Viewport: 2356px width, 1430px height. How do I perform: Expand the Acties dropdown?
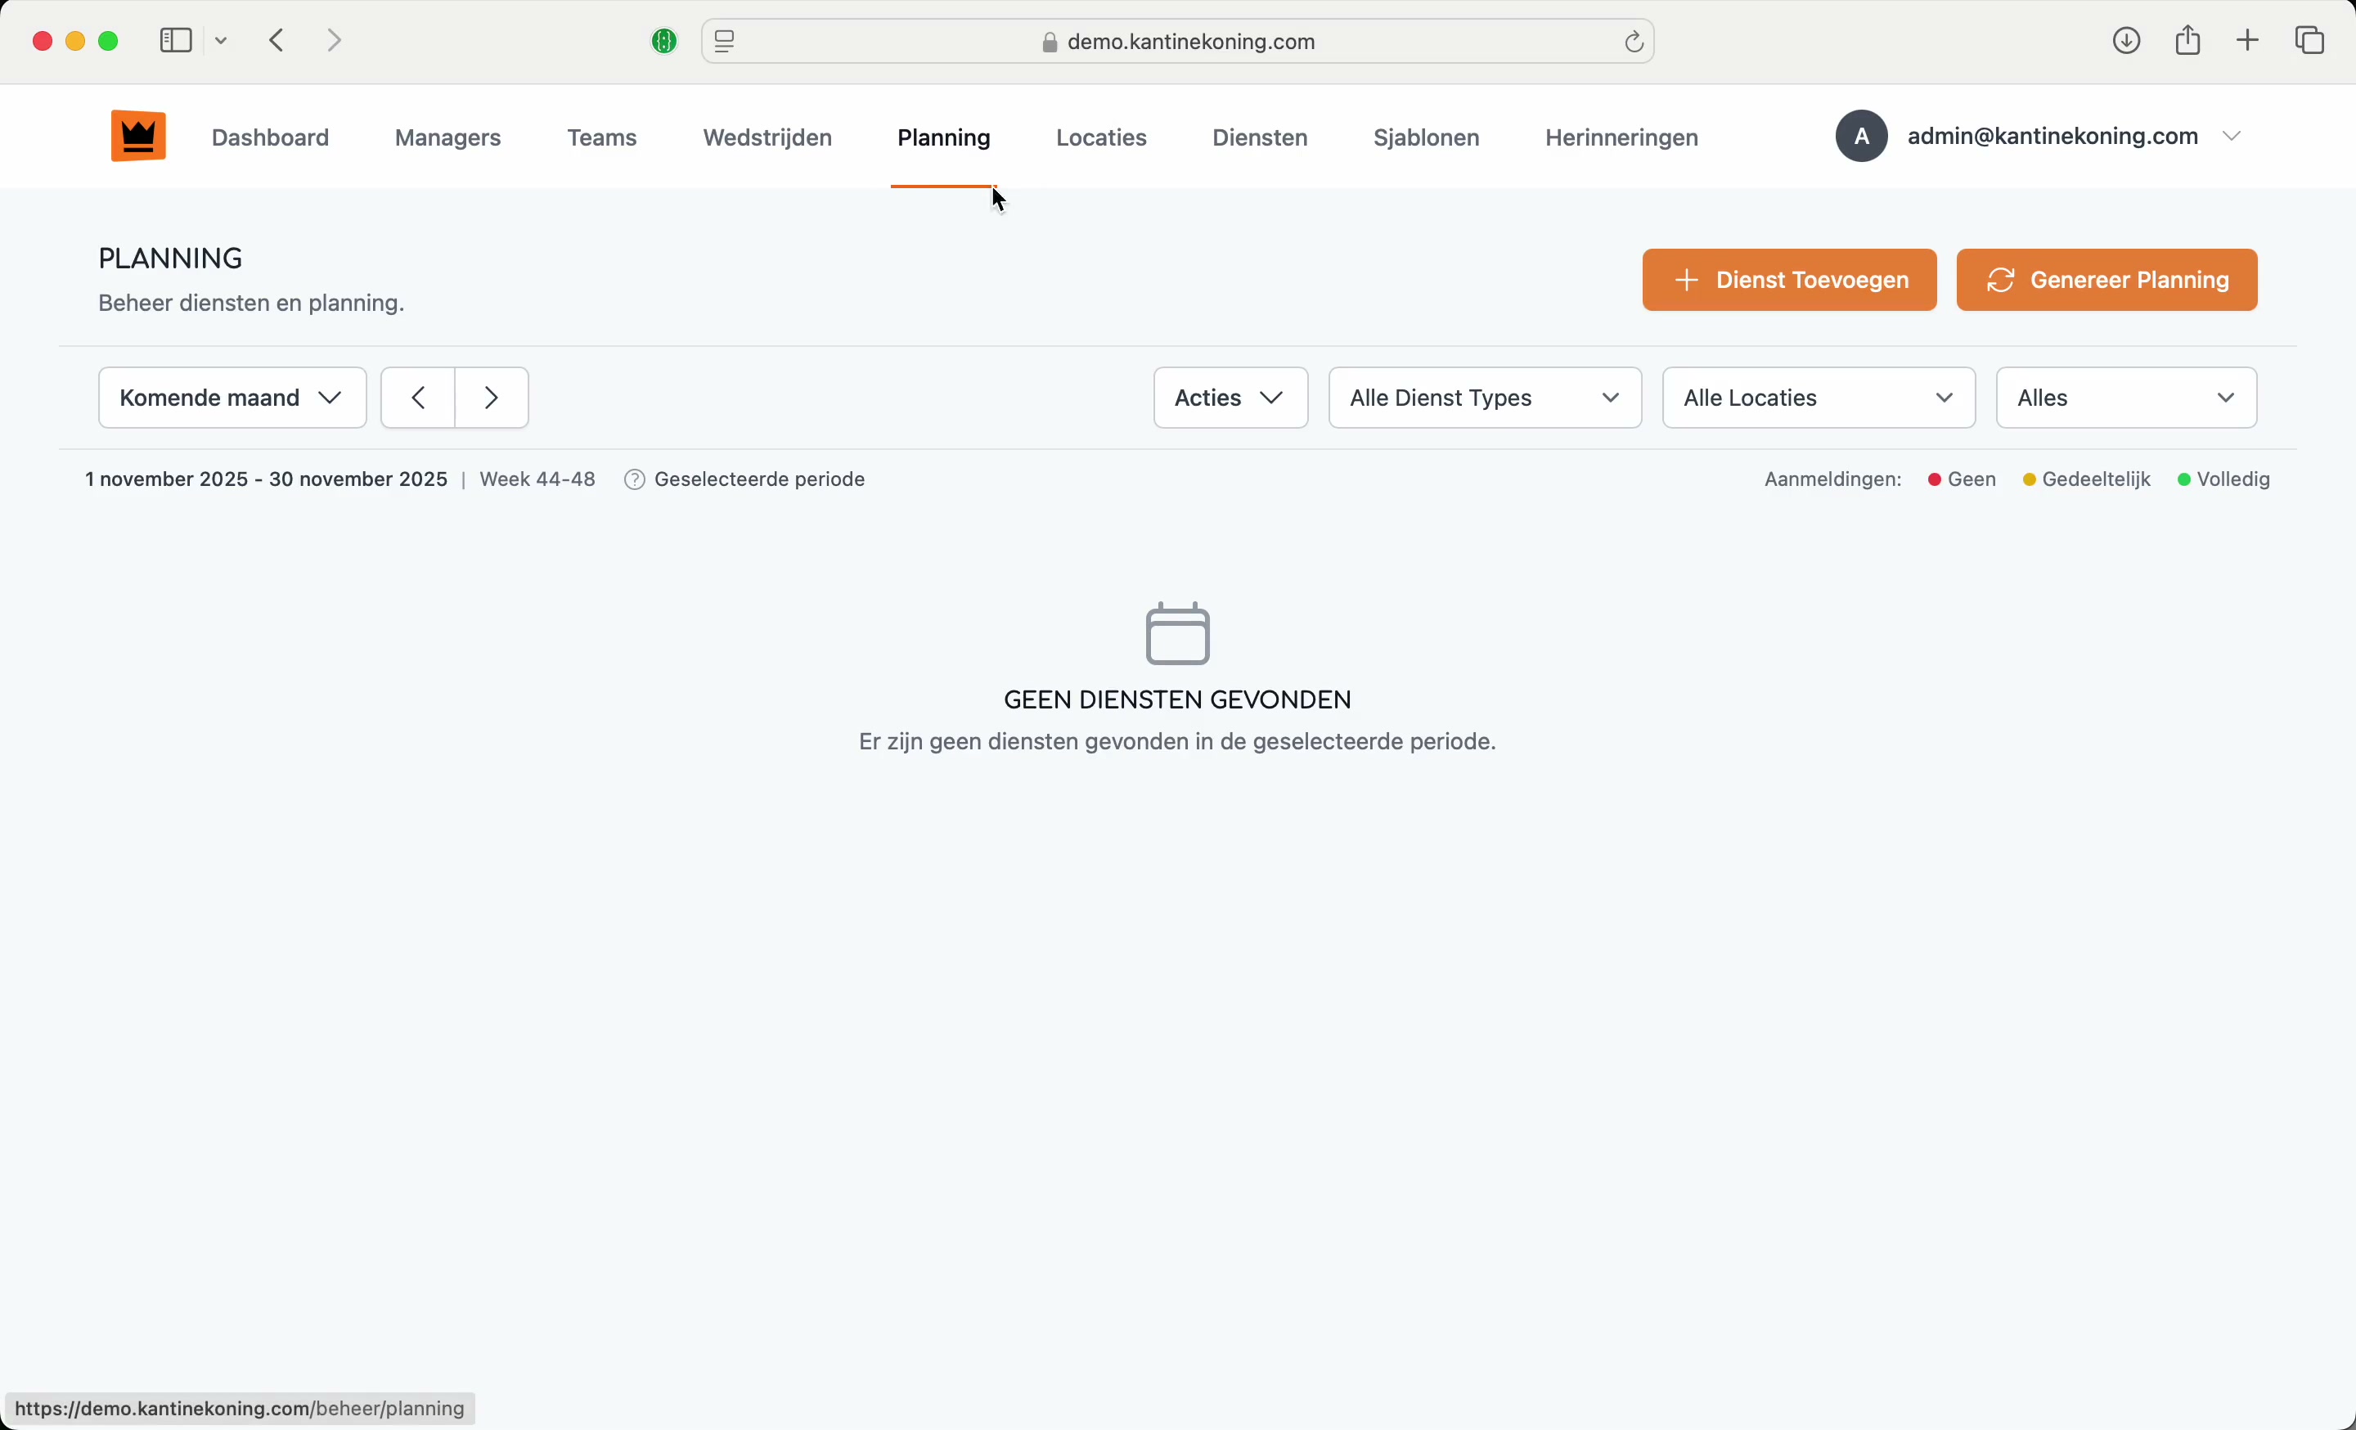(x=1230, y=398)
